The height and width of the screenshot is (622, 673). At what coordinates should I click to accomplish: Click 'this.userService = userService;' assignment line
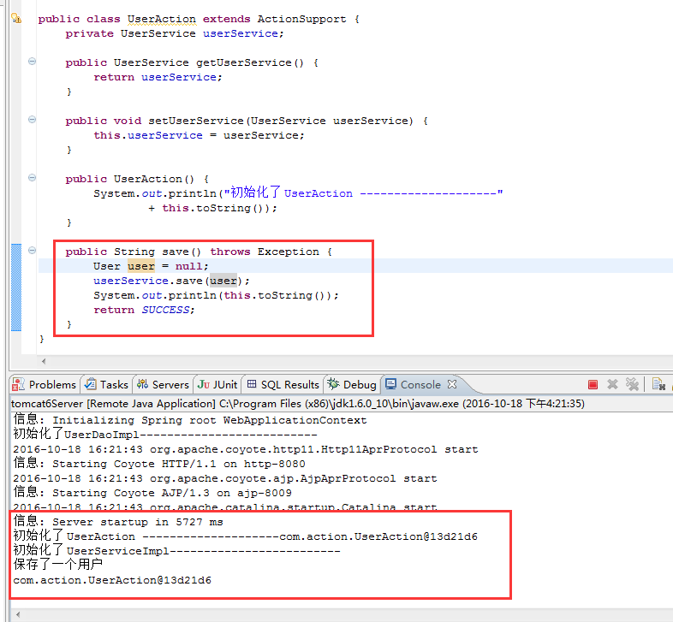coord(200,135)
